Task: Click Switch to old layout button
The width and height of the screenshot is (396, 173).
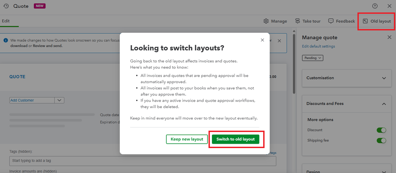Action: tap(235, 139)
